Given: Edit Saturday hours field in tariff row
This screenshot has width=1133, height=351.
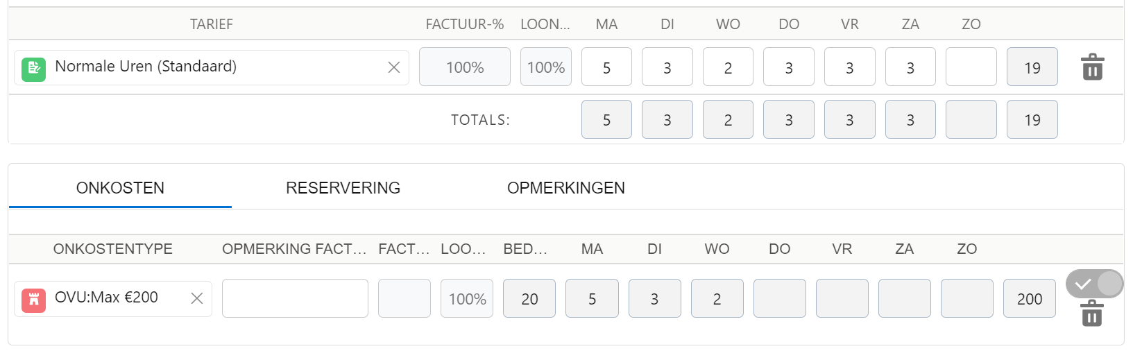Looking at the screenshot, I should pyautogui.click(x=910, y=67).
